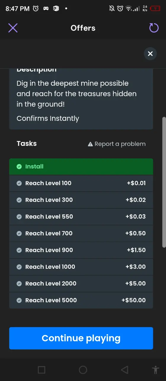This screenshot has width=166, height=381.
Task: Open recent apps with square nav button
Action: pyautogui.click(x=41, y=370)
